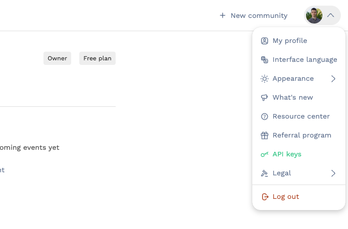Click the Legal gavel icon

[x=265, y=173]
